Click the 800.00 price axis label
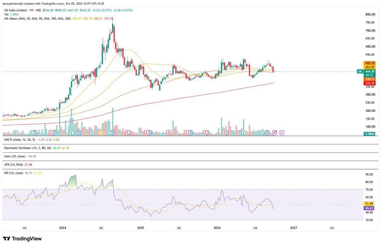Image resolution: width=381 pixels, height=246 pixels. pyautogui.click(x=370, y=15)
